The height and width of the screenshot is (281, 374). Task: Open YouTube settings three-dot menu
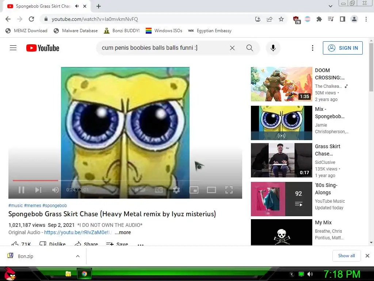[x=313, y=48]
